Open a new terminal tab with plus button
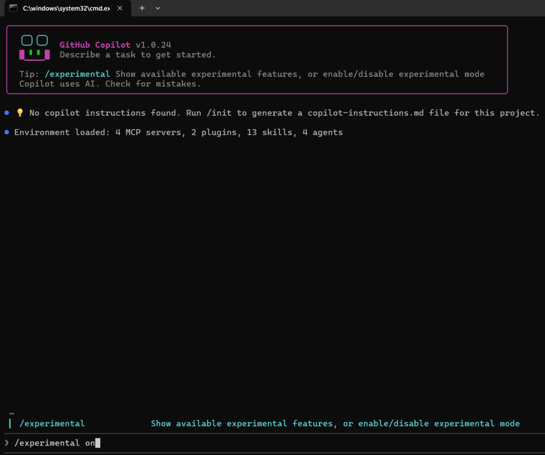Screen dimensions: 545x455 [x=142, y=8]
